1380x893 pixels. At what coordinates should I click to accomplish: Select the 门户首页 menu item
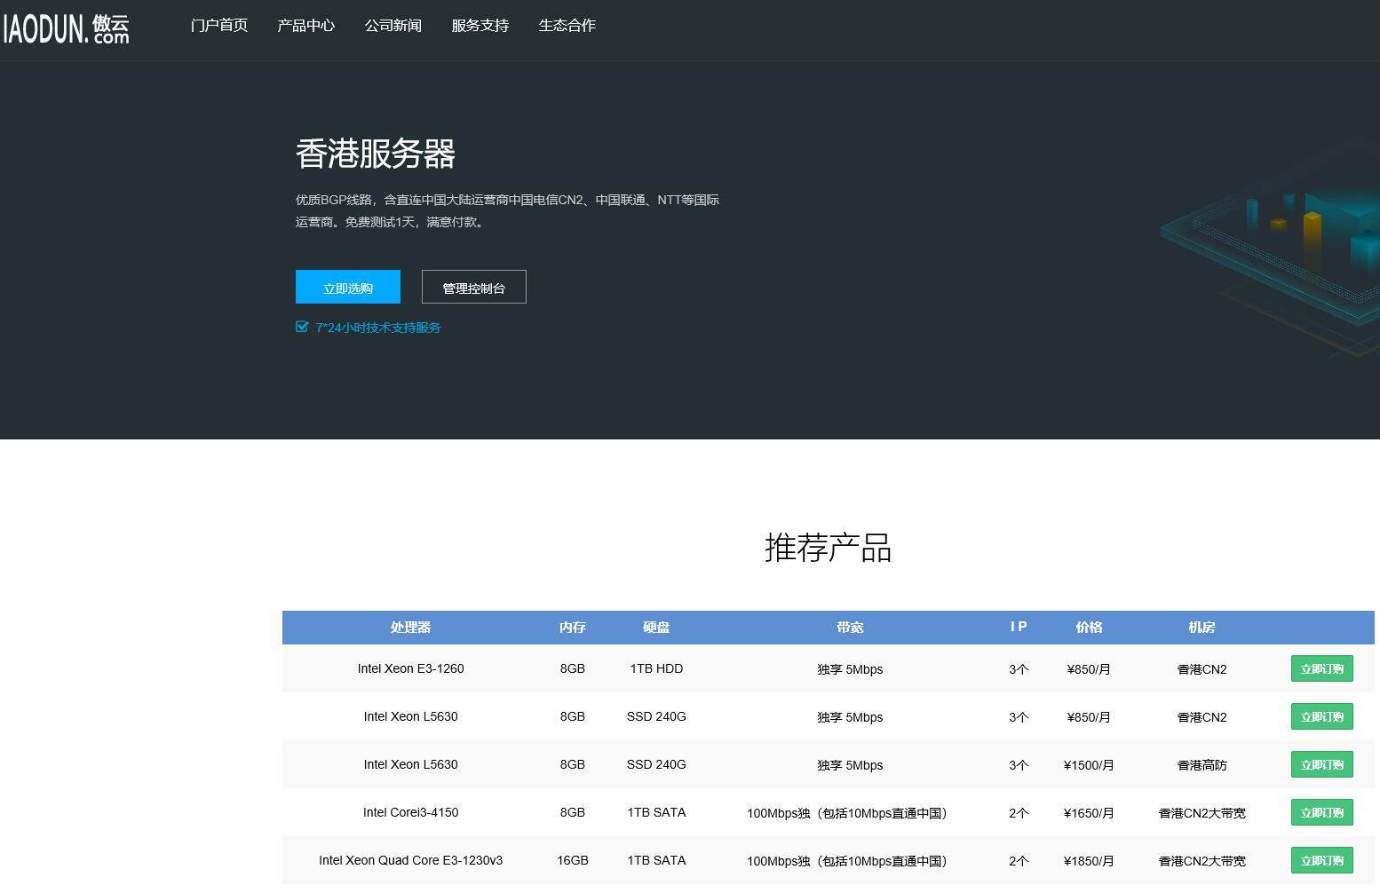pos(218,25)
